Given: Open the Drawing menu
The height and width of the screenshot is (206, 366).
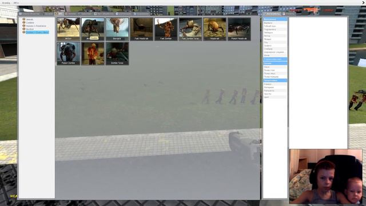Looking at the screenshot, I should coord(6,3).
